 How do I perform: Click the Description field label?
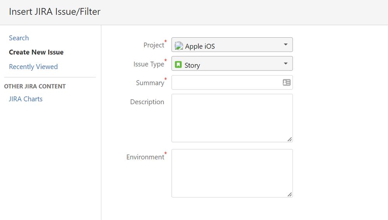tap(147, 102)
